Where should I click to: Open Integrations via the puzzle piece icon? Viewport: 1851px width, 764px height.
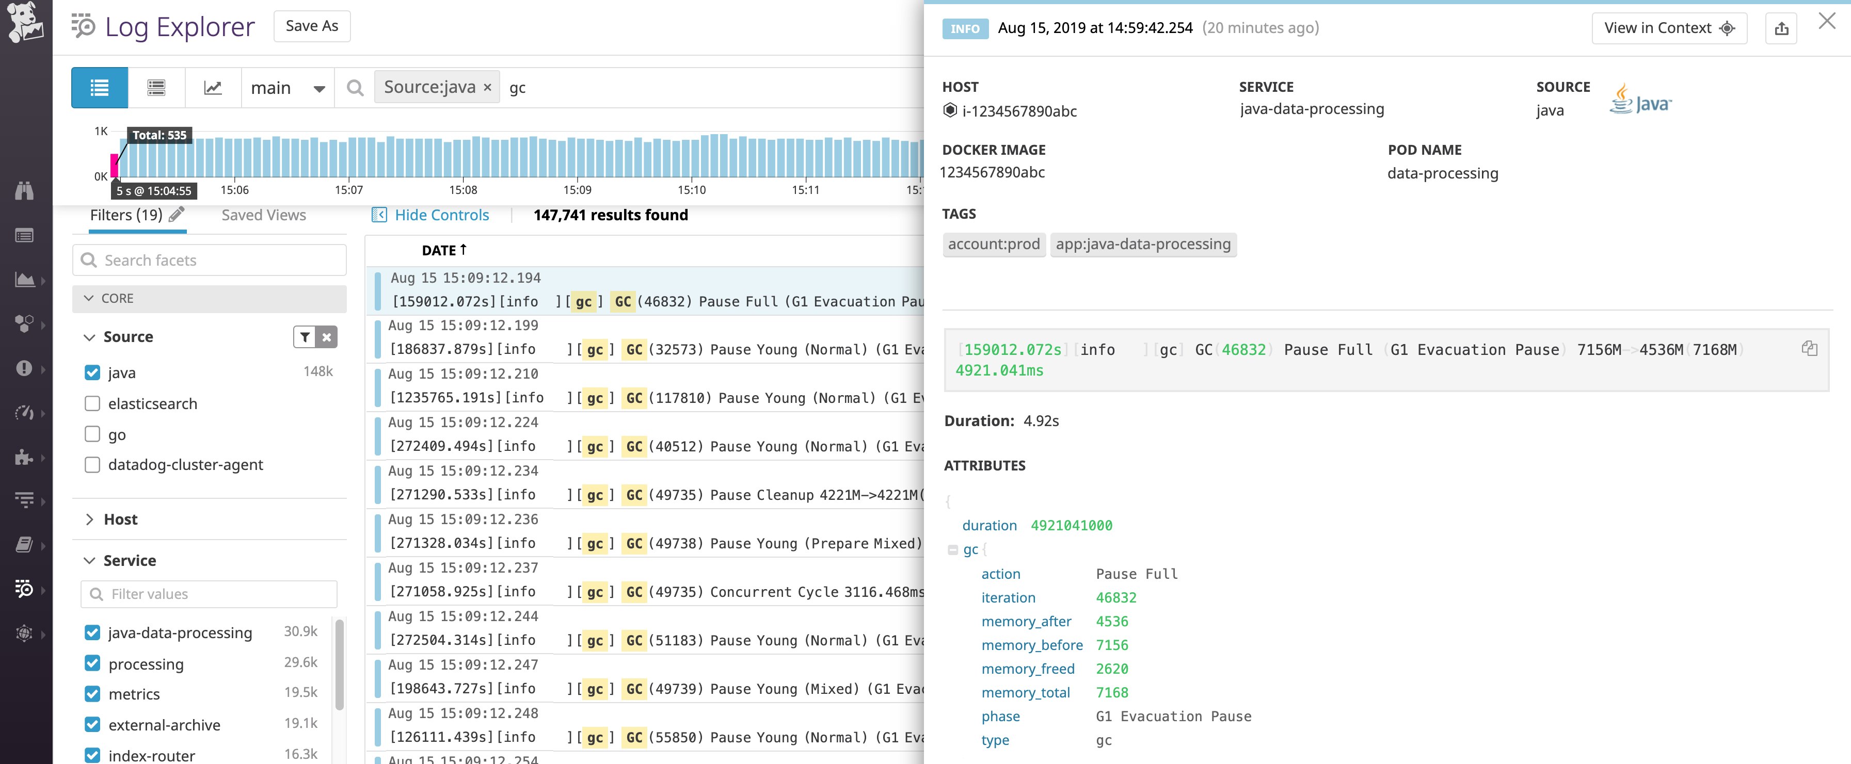[25, 458]
